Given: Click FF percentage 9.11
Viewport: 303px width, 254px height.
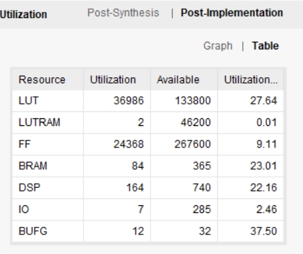Looking at the screenshot, I should pos(267,144).
